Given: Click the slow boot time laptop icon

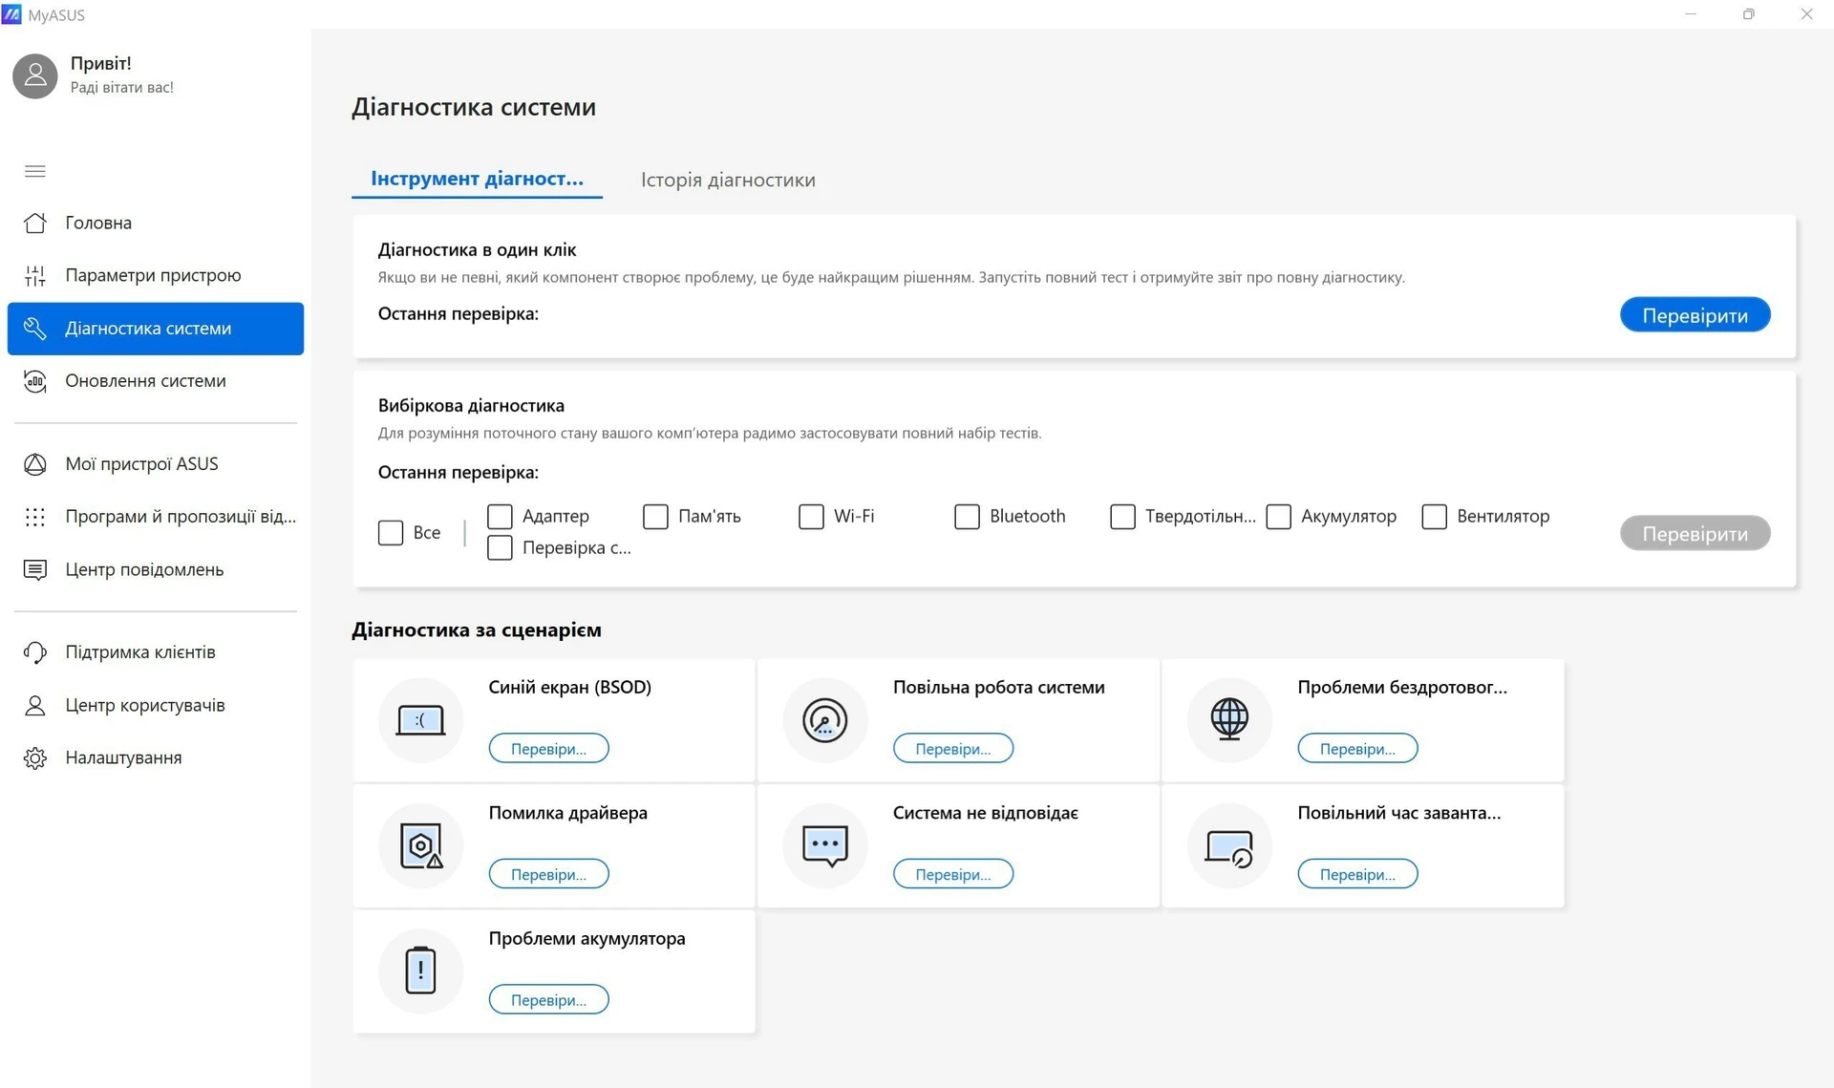Looking at the screenshot, I should pyautogui.click(x=1229, y=845).
